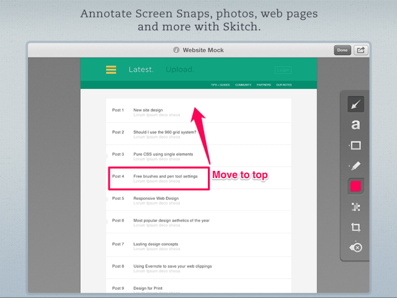Screen dimensions: 397x298
Task: Open the pink color picker swatch
Action: click(x=355, y=186)
